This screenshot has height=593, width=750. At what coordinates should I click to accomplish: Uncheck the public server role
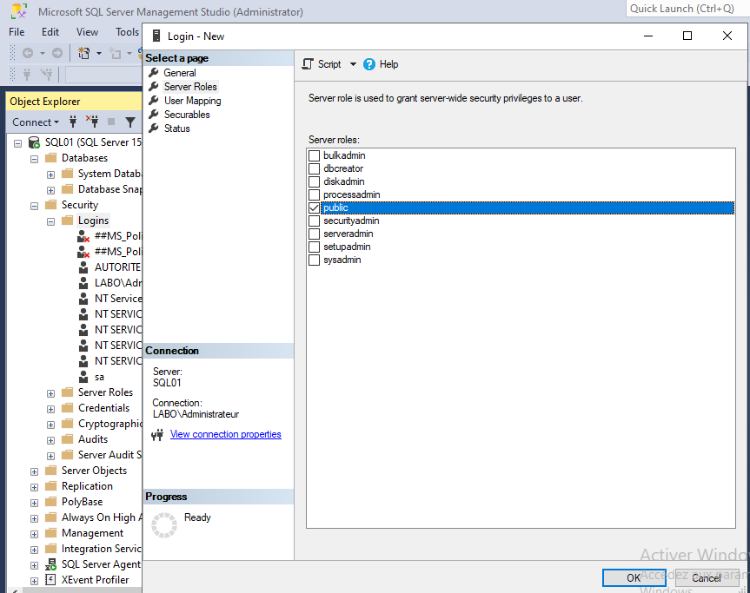[x=315, y=208]
